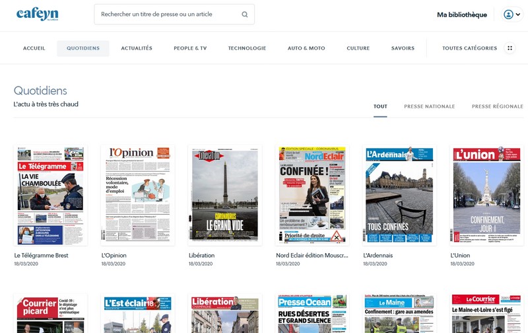
Task: Open Nord Eclair Confinée cover
Action: click(312, 195)
